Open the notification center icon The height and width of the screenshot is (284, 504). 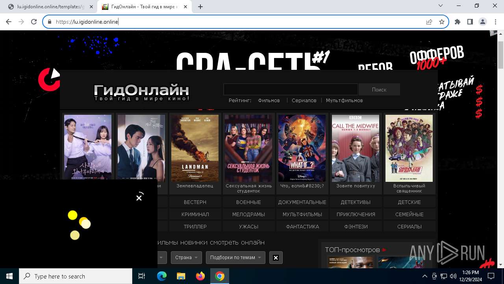[491, 276]
